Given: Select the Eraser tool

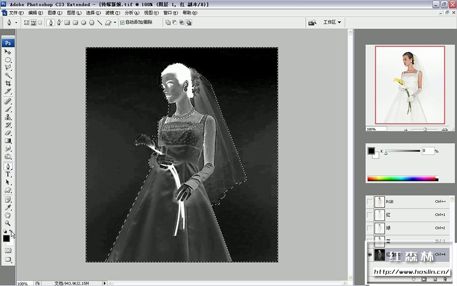Looking at the screenshot, I should point(8,133).
